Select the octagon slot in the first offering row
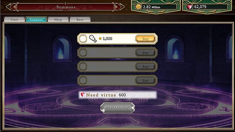 [x=83, y=39]
